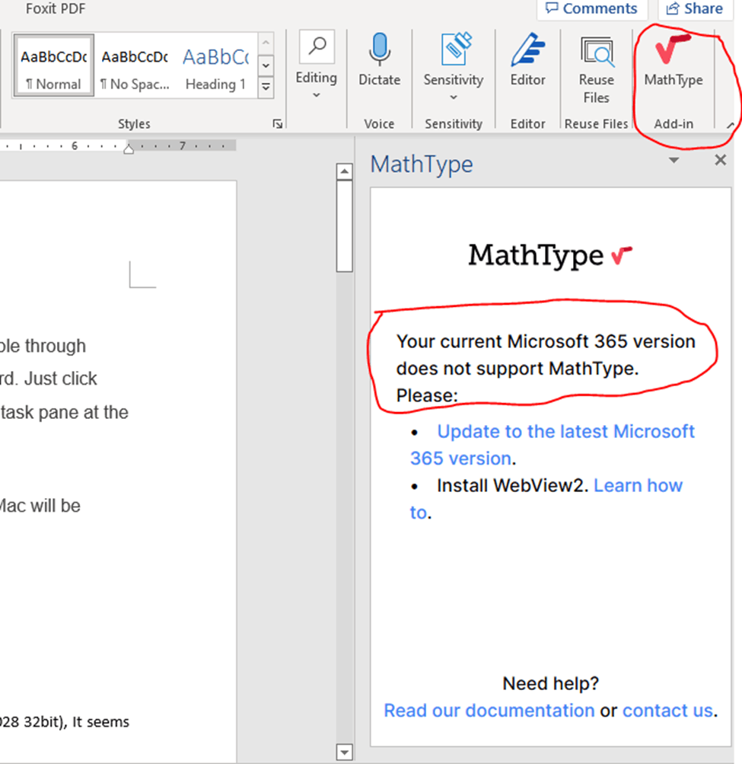Screen dimensions: 742x764
Task: Select the Normal style
Action: (x=53, y=66)
